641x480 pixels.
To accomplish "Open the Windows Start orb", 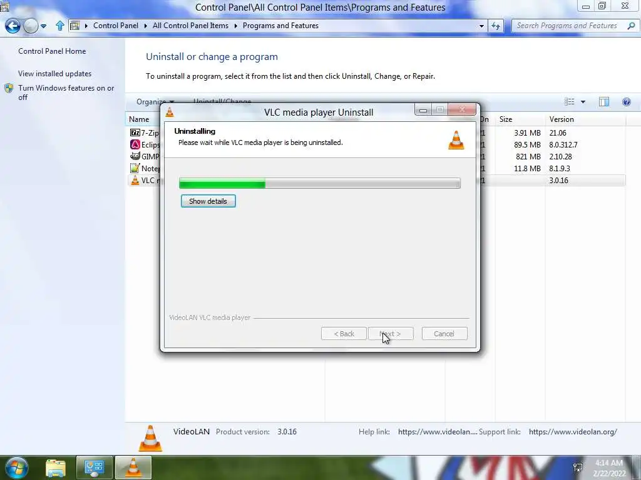I will [x=17, y=467].
